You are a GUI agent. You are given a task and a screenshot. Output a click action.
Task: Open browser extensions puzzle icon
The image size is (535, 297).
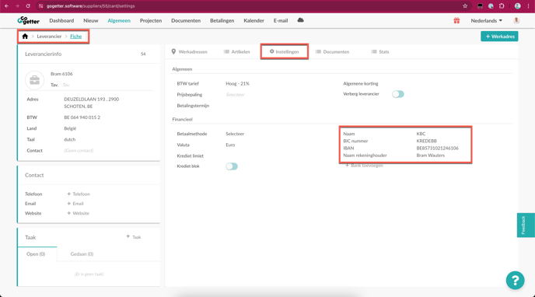click(x=502, y=5)
